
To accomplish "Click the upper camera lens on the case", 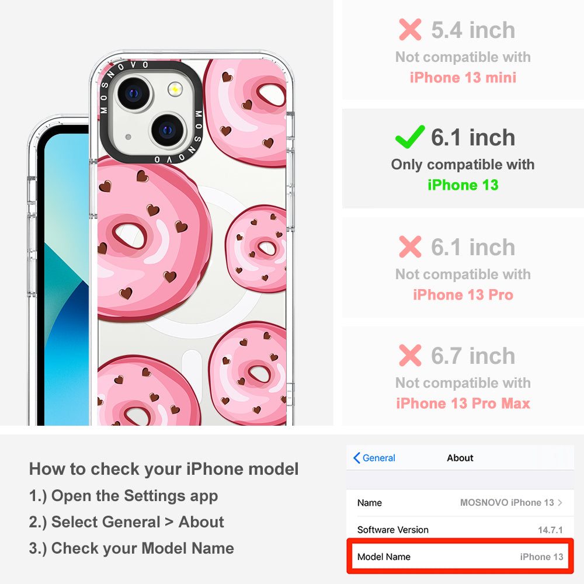I will coord(134,93).
